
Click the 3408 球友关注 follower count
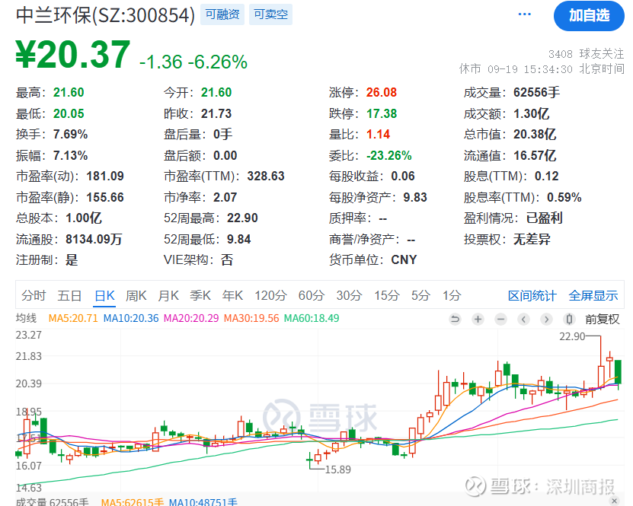(586, 53)
